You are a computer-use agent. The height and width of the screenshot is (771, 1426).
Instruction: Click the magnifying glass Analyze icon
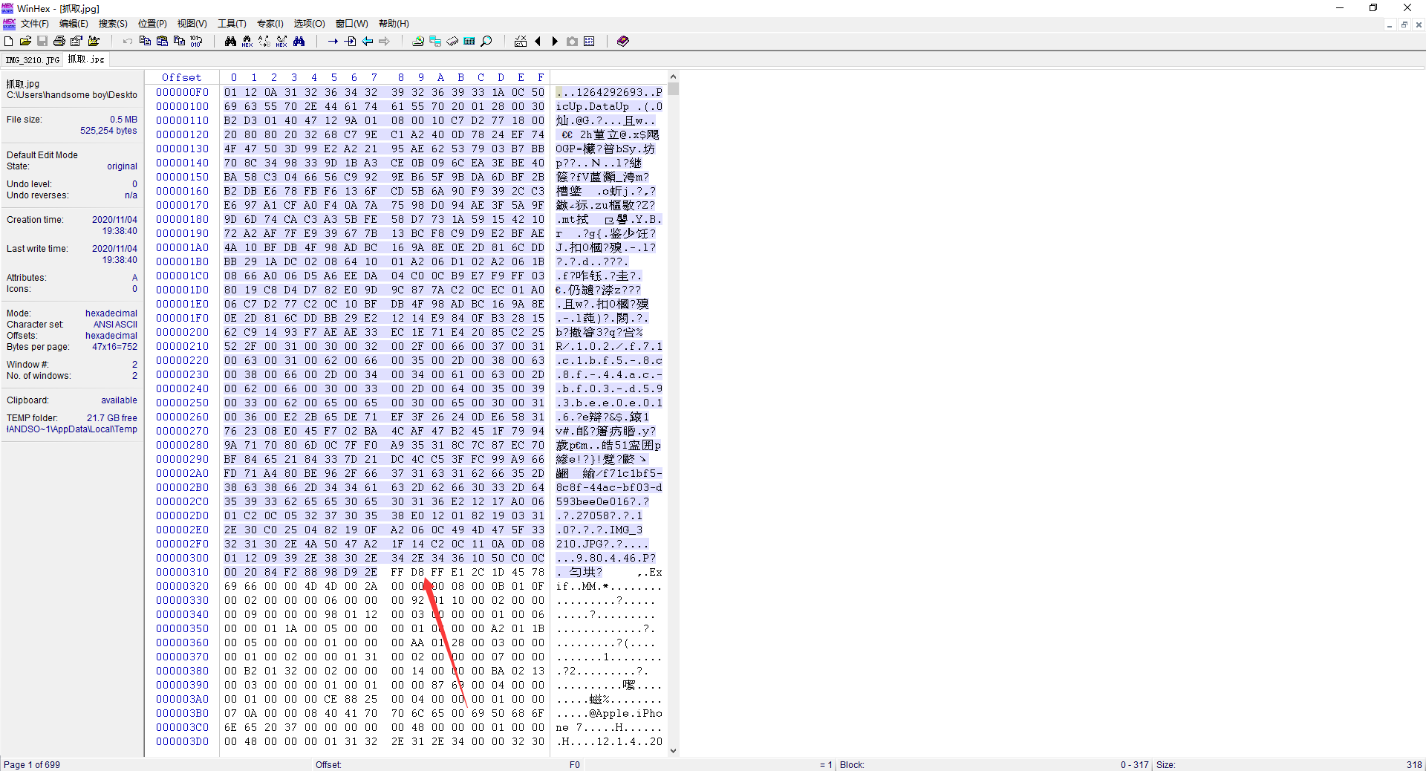tap(486, 42)
